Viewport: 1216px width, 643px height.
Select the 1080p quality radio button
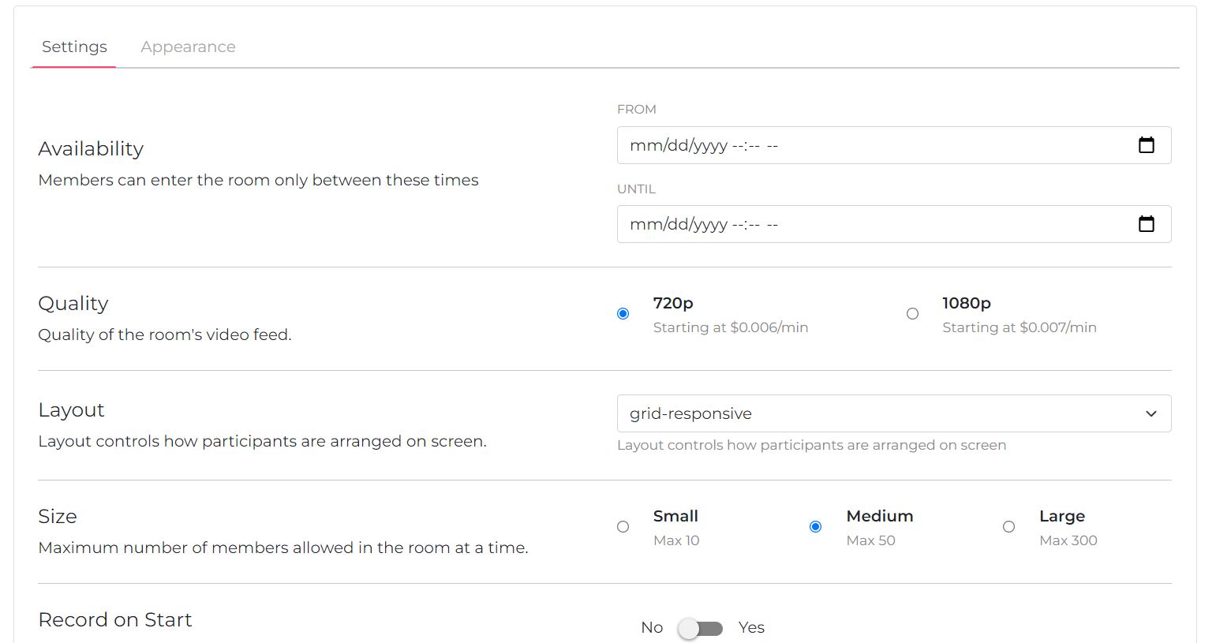point(912,314)
